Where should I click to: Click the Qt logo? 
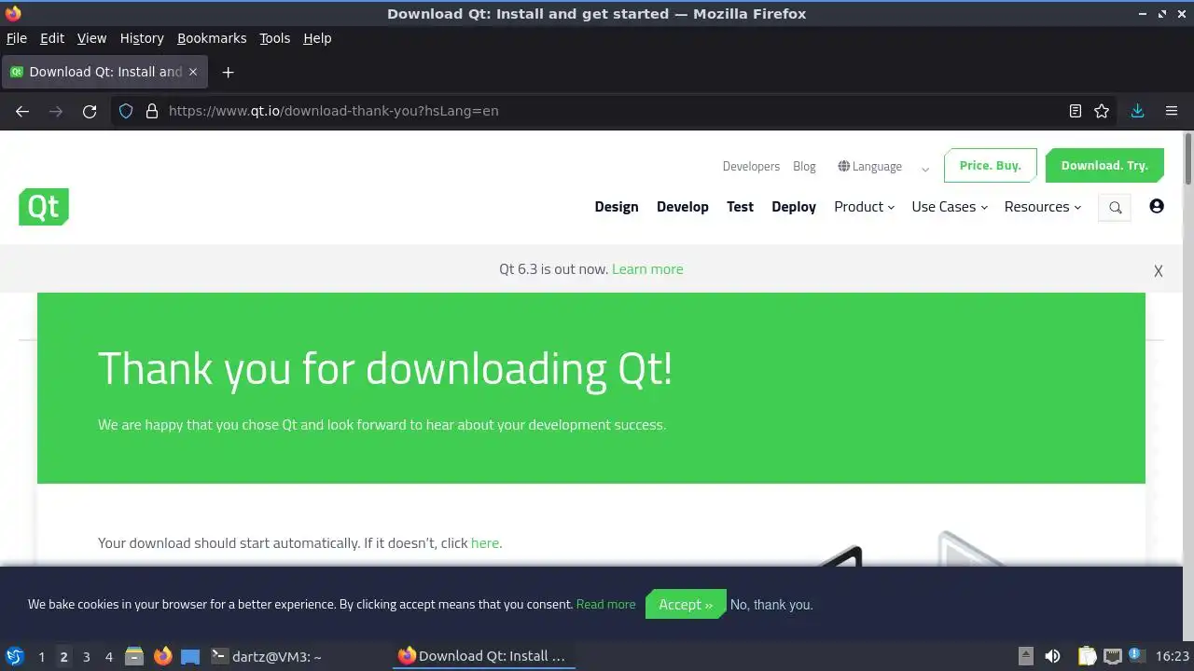[44, 207]
